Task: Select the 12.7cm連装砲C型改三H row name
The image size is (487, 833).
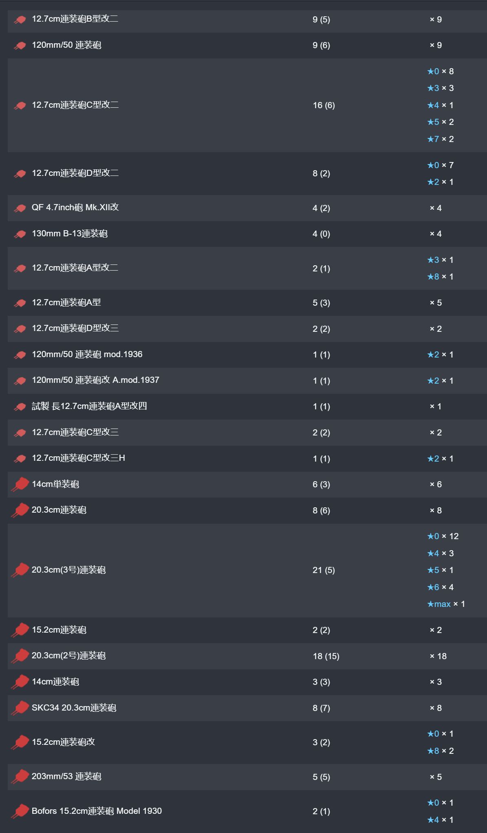Action: (79, 458)
